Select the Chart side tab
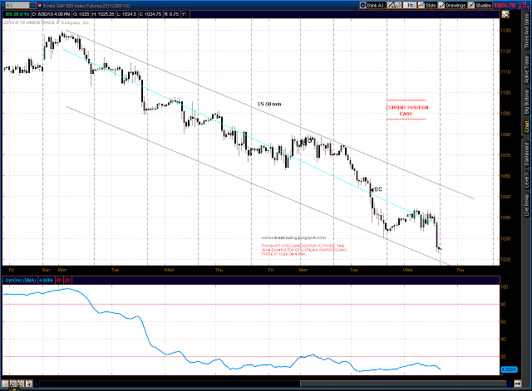This screenshot has width=532, height=391. tap(526, 127)
